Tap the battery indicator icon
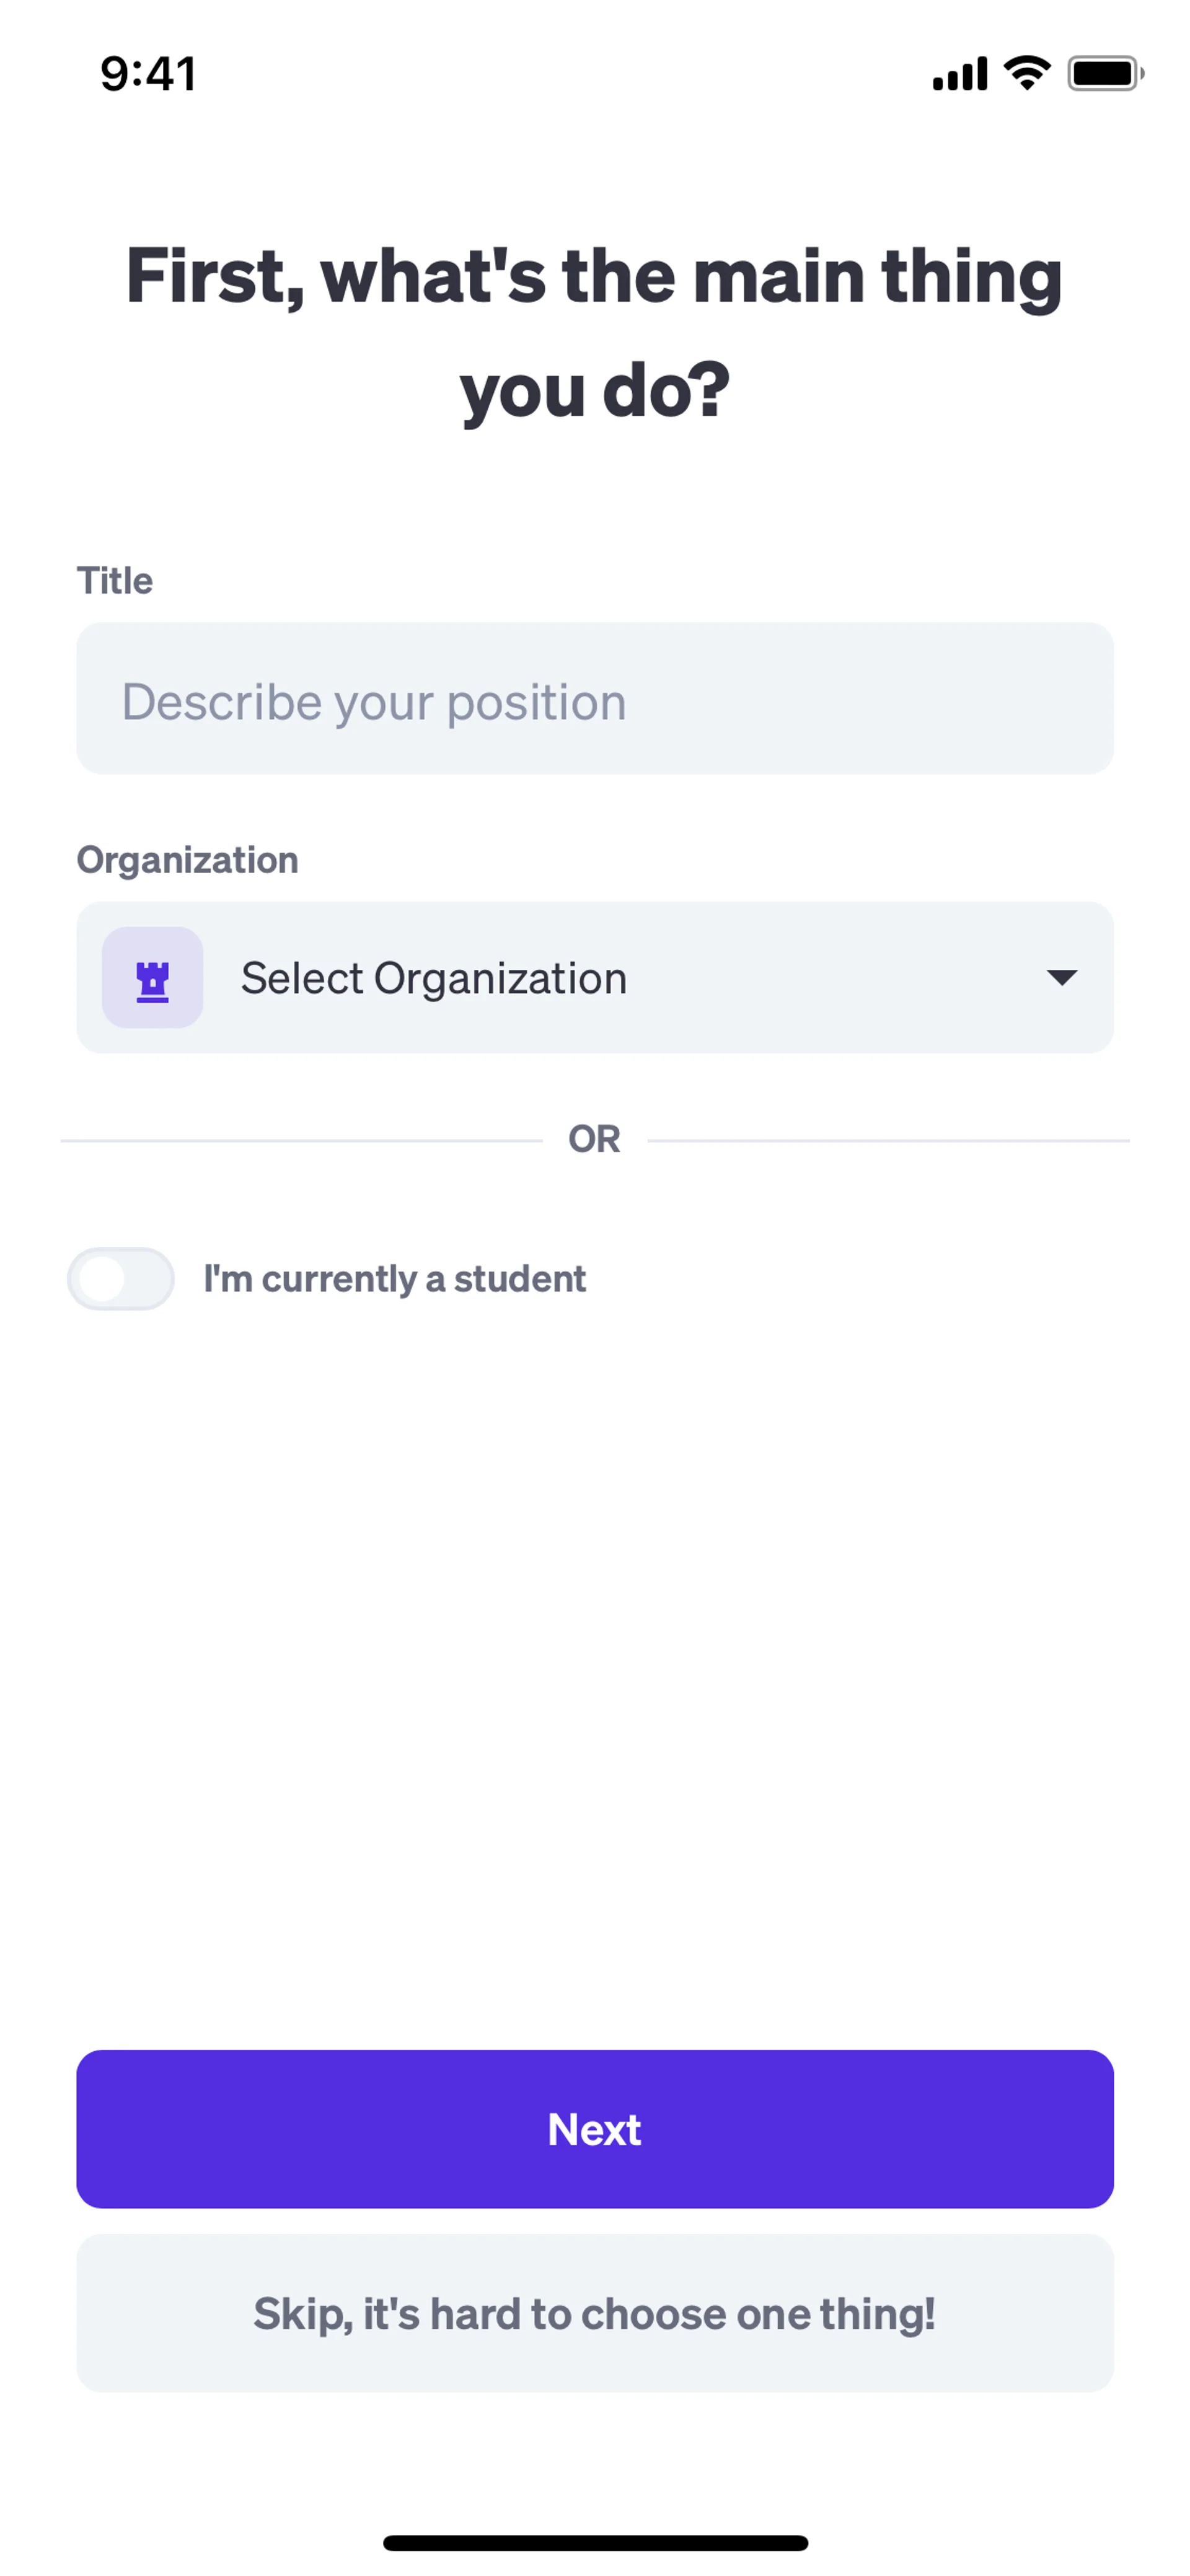The image size is (1190, 2576). click(1104, 73)
